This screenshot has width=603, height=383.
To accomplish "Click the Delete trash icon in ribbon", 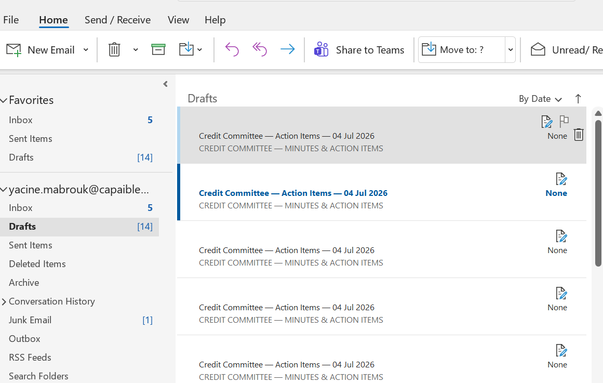I will [x=114, y=50].
